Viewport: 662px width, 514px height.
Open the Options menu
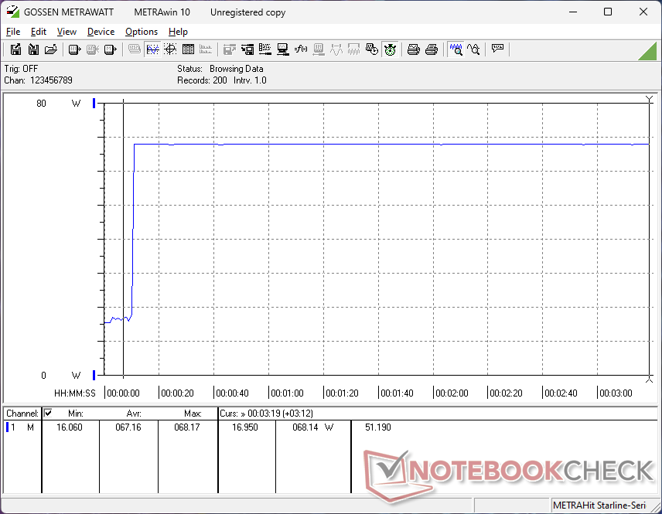coord(142,32)
